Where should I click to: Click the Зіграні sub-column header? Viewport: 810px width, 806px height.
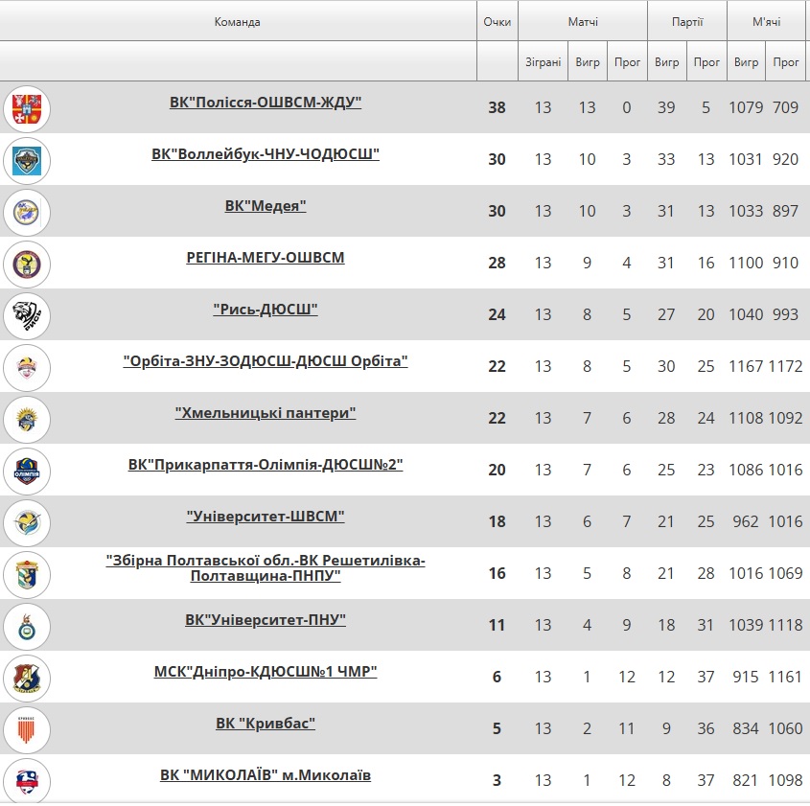click(544, 62)
